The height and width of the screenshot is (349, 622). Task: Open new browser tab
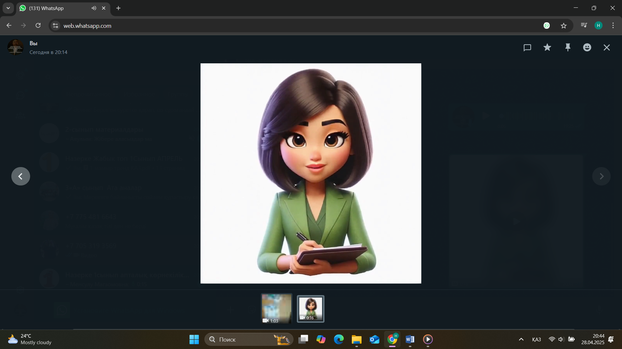click(118, 8)
